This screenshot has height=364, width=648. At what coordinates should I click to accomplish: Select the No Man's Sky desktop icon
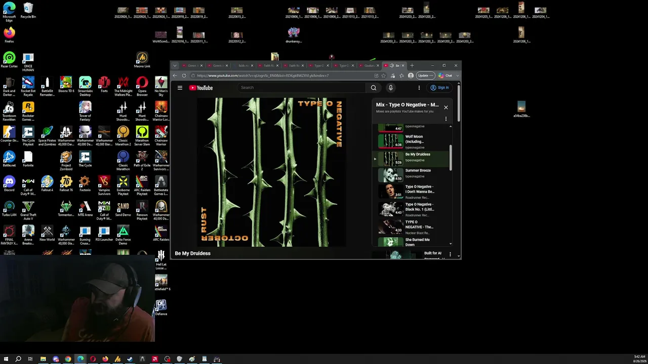[161, 85]
